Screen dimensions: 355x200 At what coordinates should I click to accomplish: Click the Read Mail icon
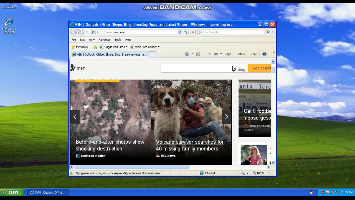(x=209, y=54)
